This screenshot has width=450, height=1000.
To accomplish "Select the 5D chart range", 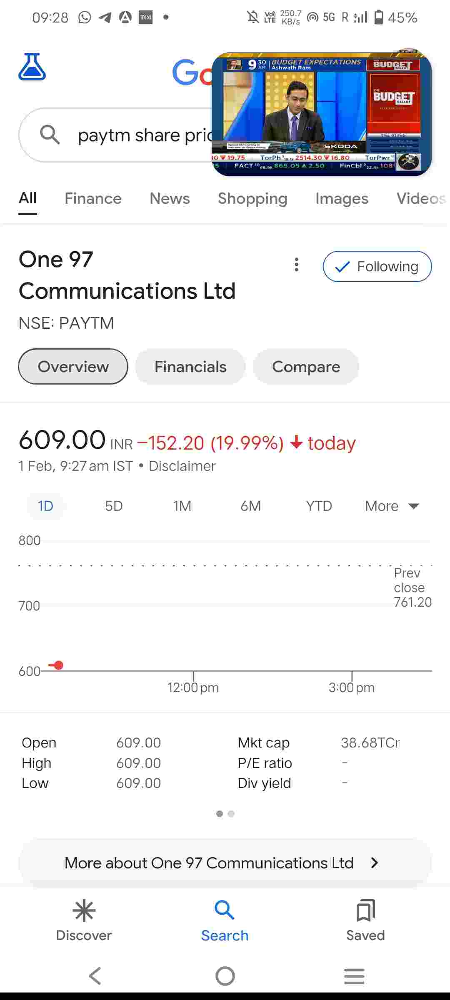I will [114, 506].
